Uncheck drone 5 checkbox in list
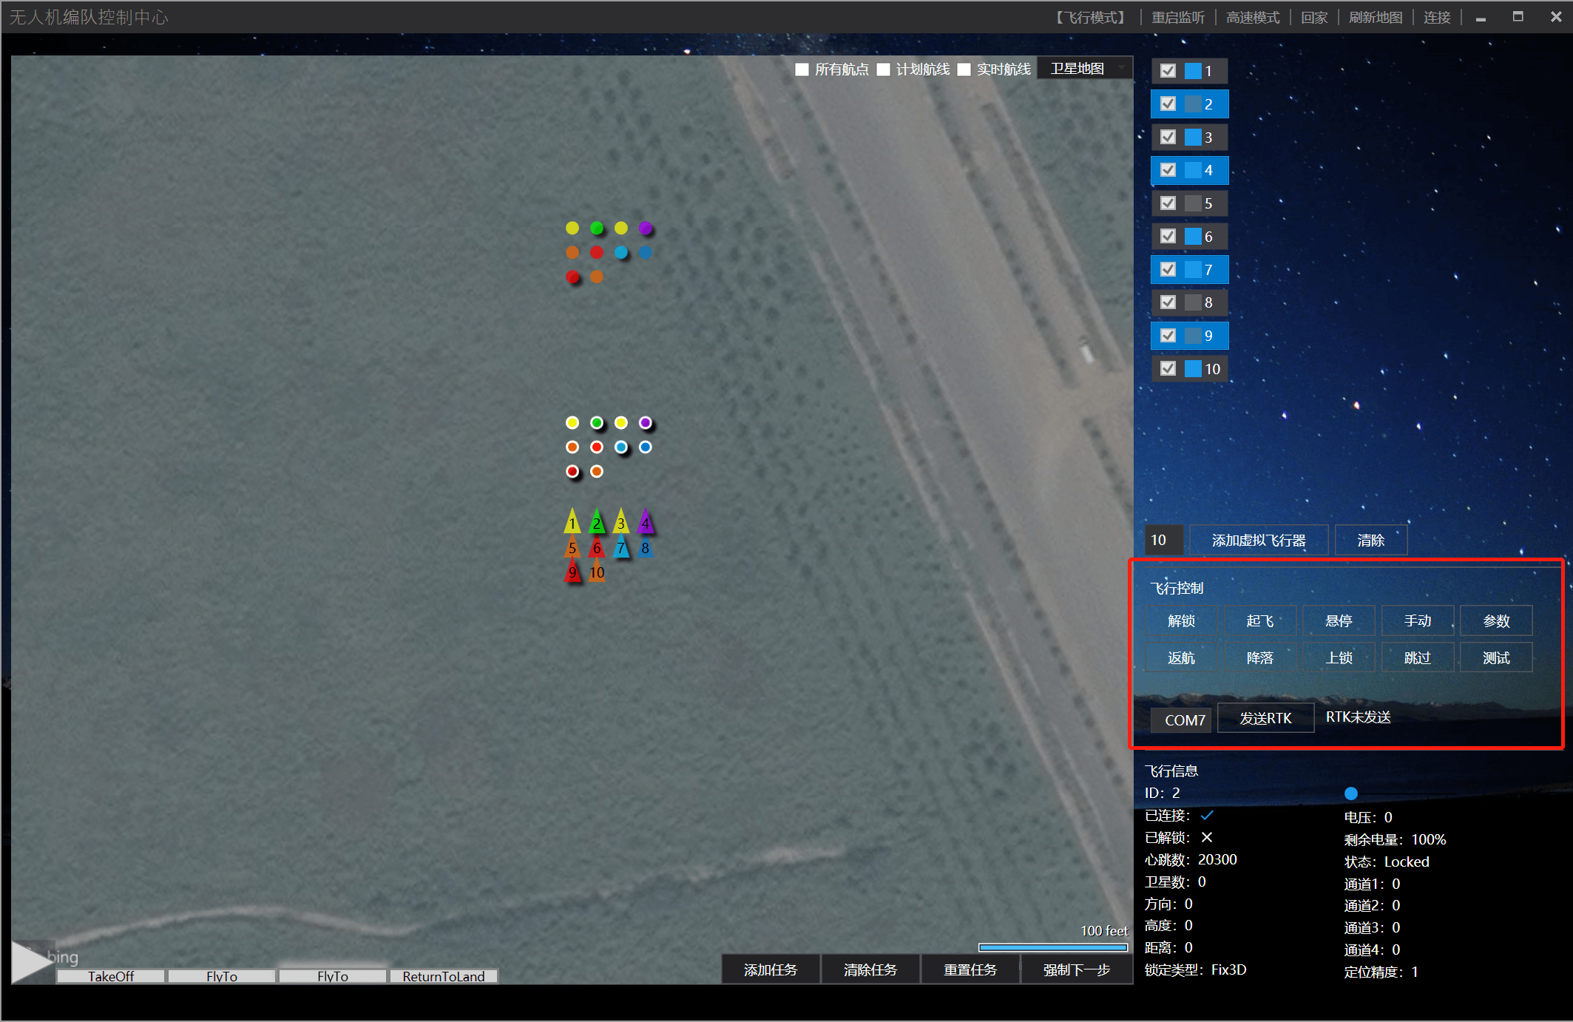This screenshot has width=1573, height=1022. click(1168, 203)
